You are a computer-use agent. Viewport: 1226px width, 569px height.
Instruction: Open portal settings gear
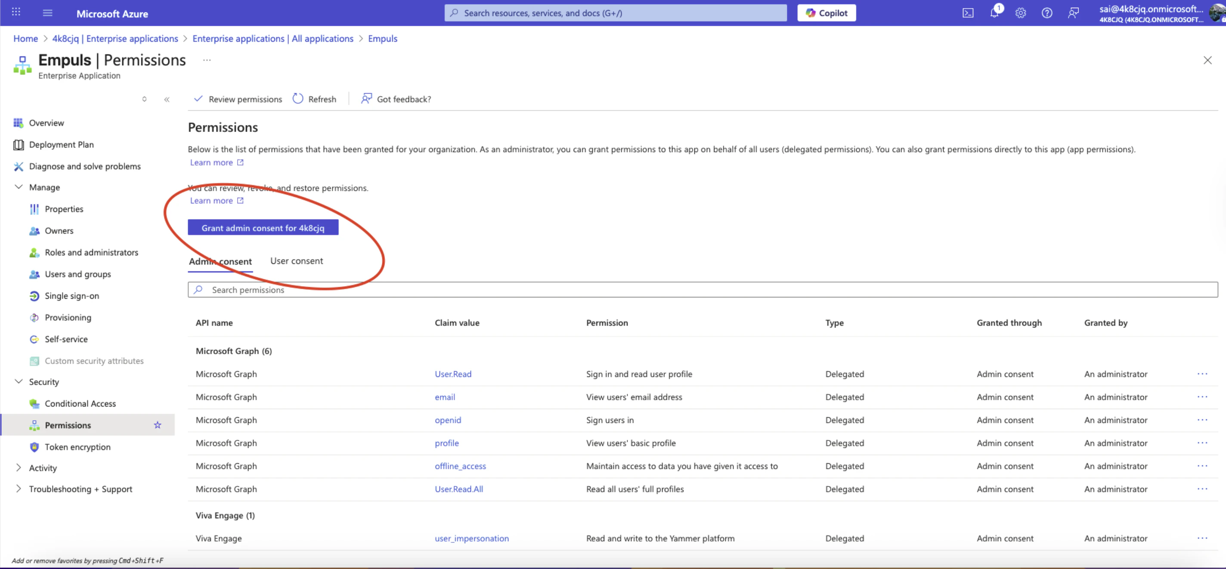(x=1020, y=13)
